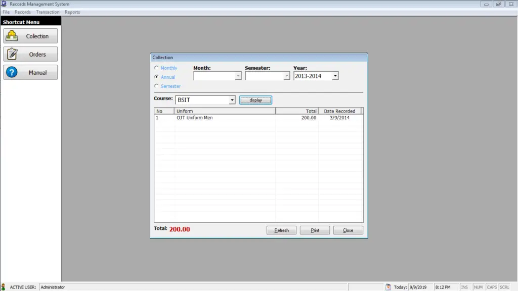This screenshot has height=291, width=518.
Task: Select the Annual radio button
Action: 157,77
